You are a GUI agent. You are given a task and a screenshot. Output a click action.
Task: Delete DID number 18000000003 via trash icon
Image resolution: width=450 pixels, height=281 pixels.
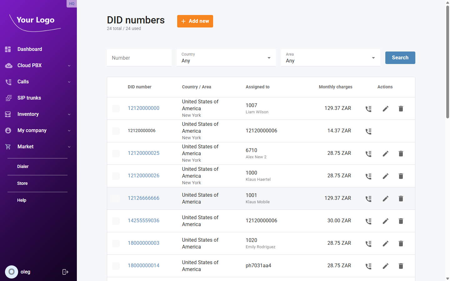[401, 243]
